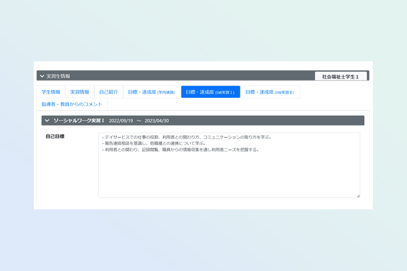This screenshot has width=407, height=271.
Task: Place cursor in the デイサービス goal line
Action: 187,137
